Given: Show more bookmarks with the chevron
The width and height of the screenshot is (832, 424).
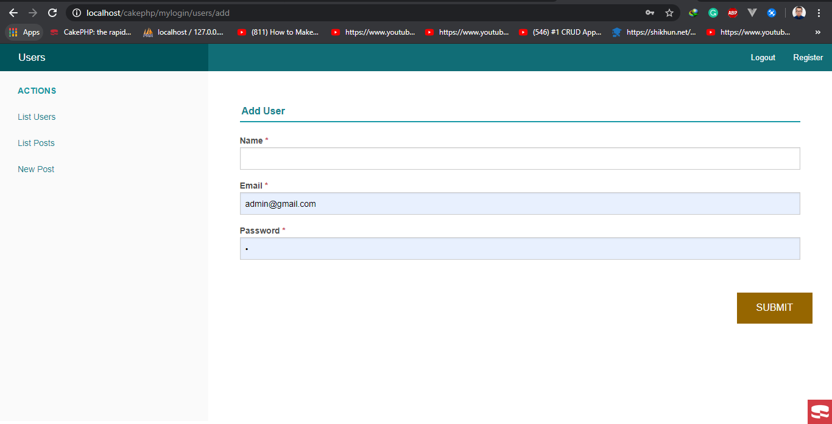Looking at the screenshot, I should click(817, 32).
